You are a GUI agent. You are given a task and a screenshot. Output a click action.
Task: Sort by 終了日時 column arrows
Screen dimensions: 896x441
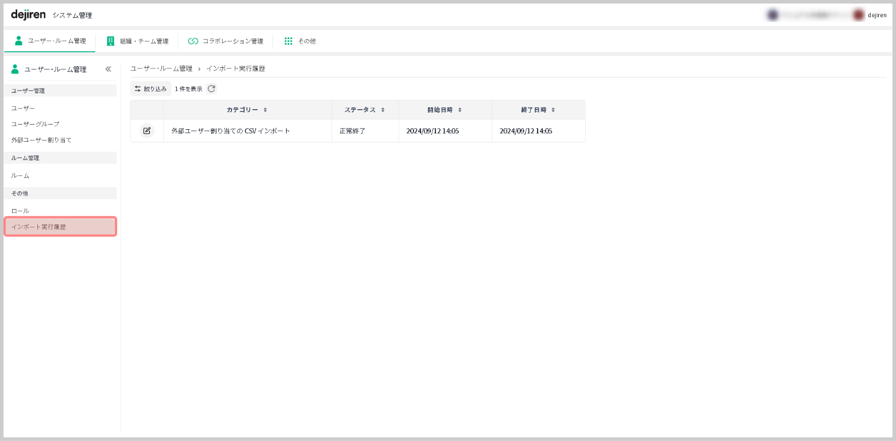[x=553, y=110]
